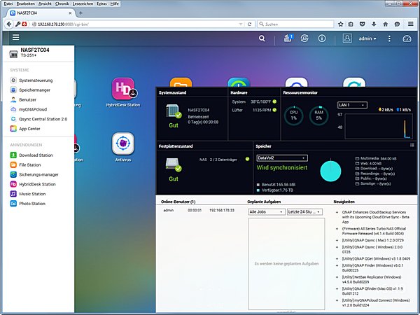
Task: Expand the LAN 1 dropdown
Action: click(x=352, y=105)
